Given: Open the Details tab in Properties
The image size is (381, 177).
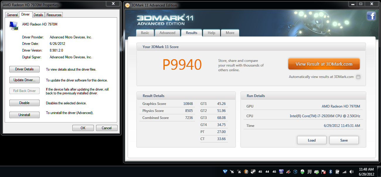Looking at the screenshot, I should coord(38,15).
